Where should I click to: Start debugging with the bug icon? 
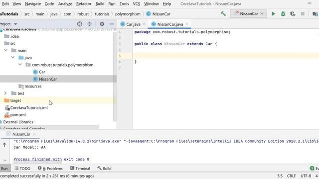click(x=283, y=14)
